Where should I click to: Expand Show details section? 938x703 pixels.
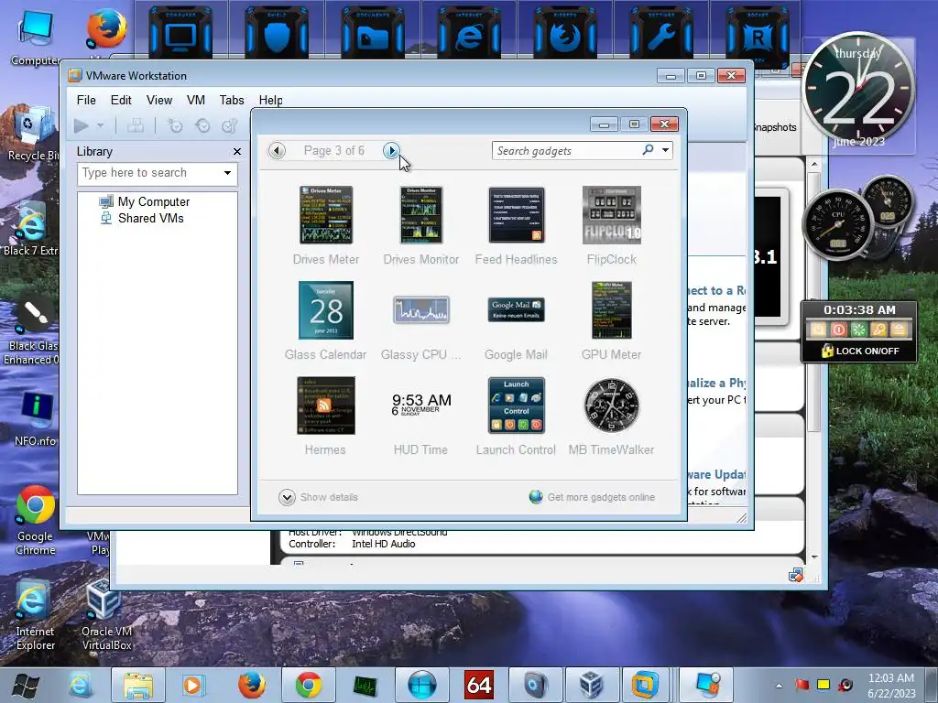coord(318,497)
